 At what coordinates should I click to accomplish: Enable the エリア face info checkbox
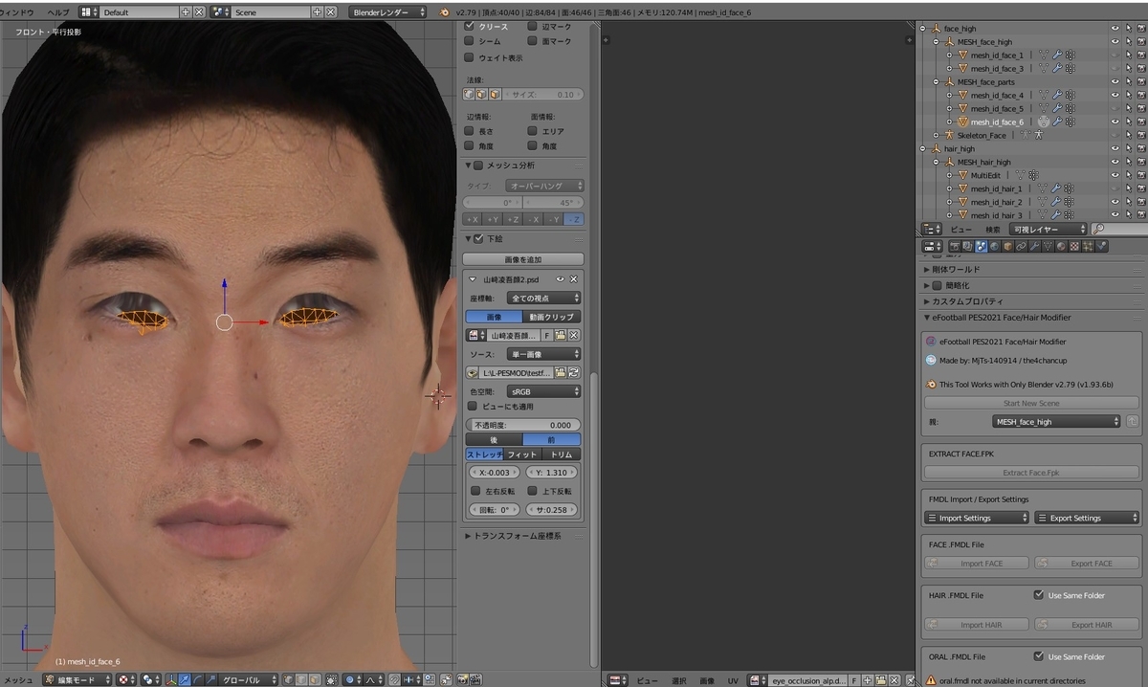click(533, 131)
